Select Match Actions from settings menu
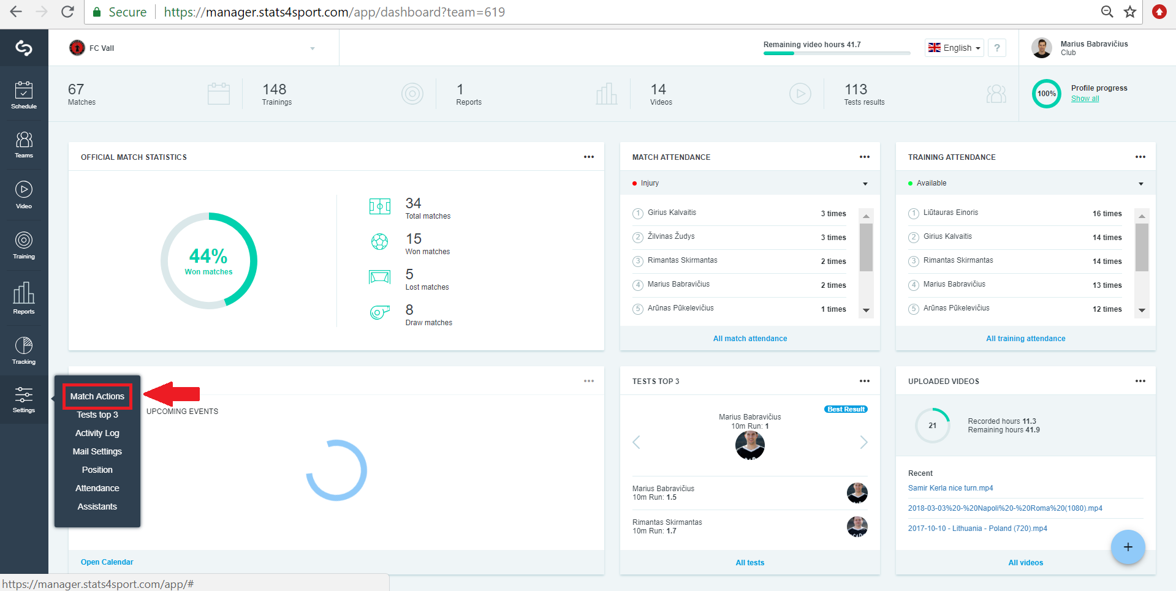 [97, 396]
